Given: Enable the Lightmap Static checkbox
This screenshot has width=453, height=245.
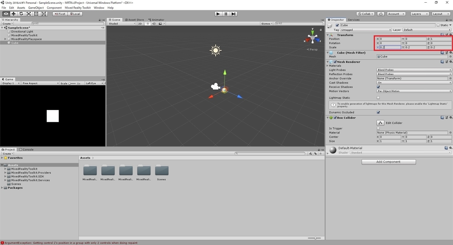Looking at the screenshot, I should 378,98.
